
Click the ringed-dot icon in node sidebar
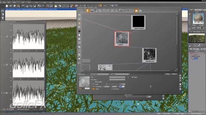pyautogui.click(x=79, y=43)
